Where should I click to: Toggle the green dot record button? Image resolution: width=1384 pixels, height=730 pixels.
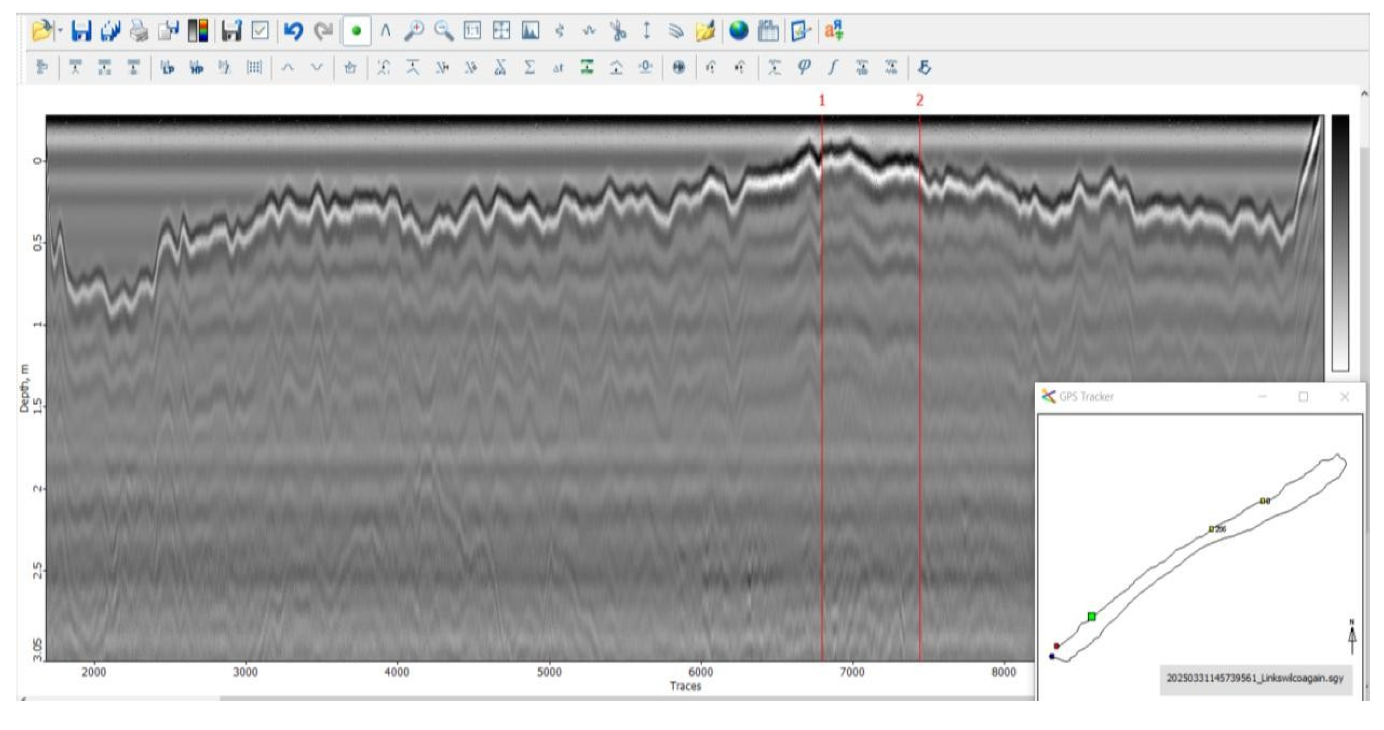coord(356,31)
